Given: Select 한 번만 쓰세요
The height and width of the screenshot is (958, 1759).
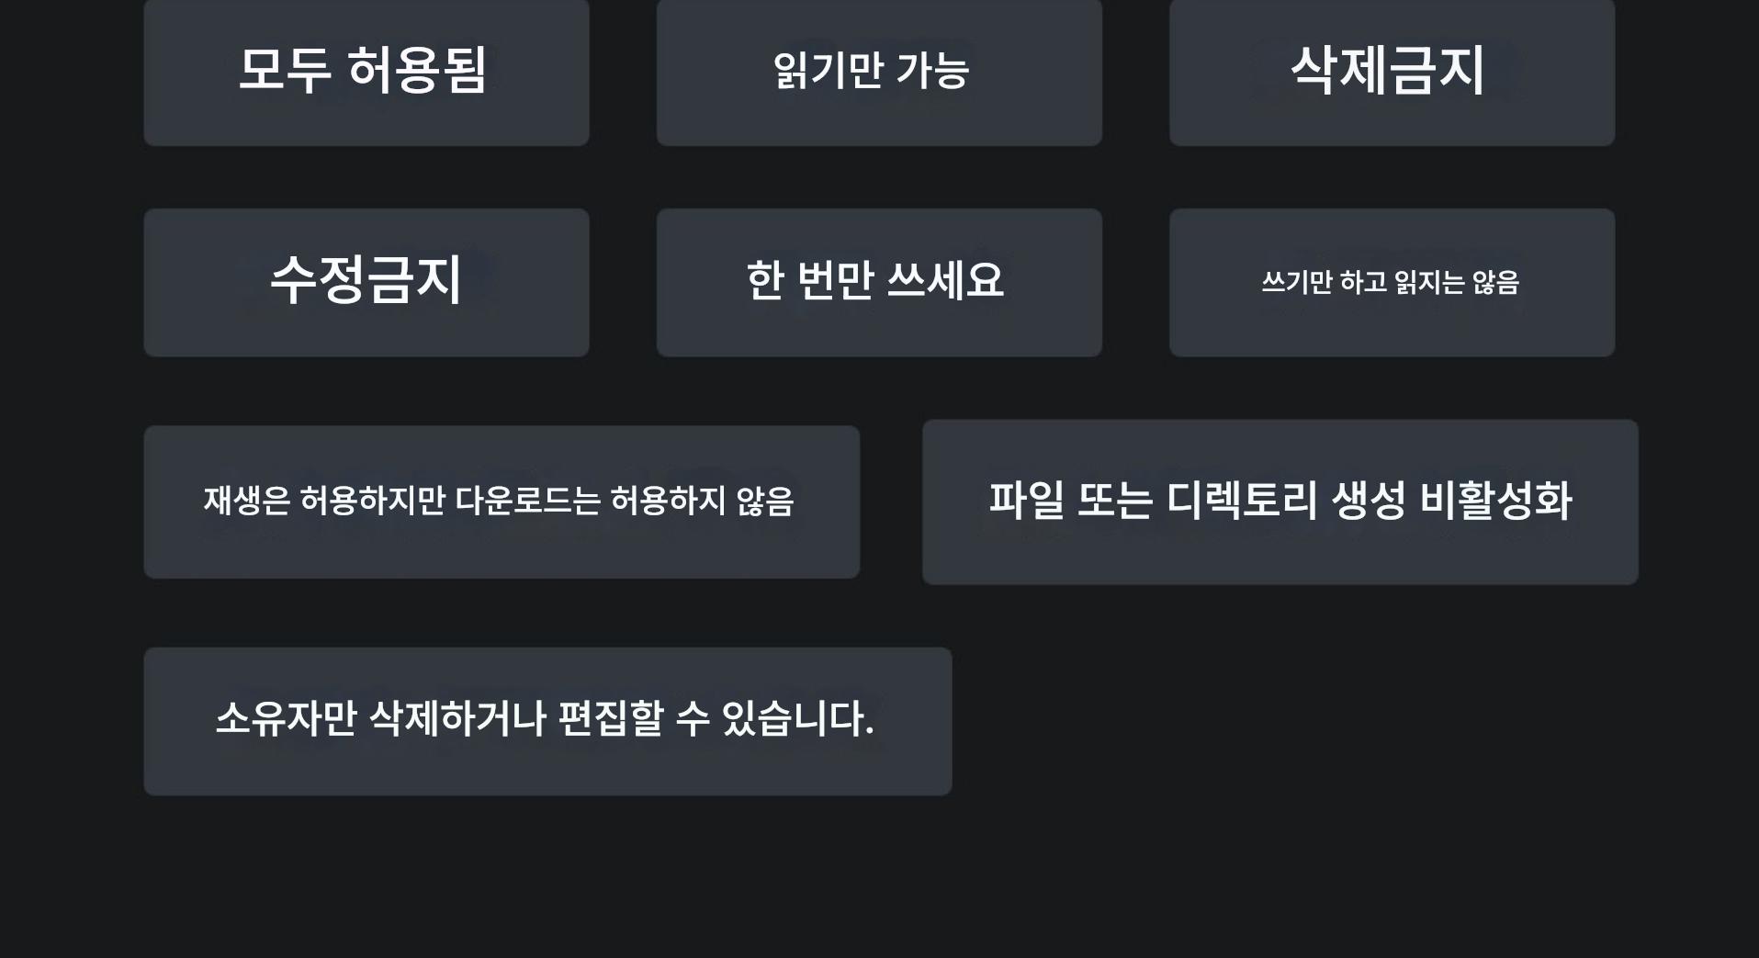Looking at the screenshot, I should [878, 282].
